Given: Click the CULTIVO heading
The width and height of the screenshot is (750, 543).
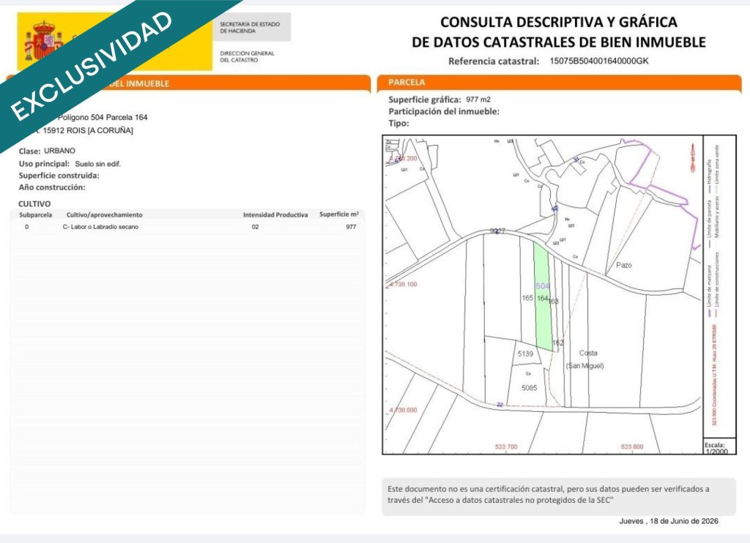Looking at the screenshot, I should pyautogui.click(x=34, y=203).
